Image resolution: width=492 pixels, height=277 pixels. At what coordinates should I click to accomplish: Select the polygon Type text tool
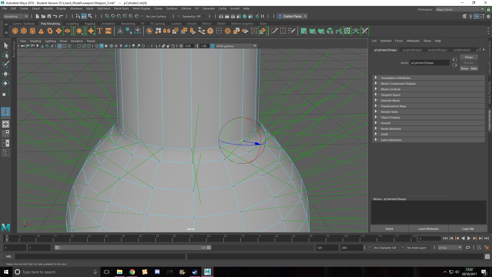(100, 31)
